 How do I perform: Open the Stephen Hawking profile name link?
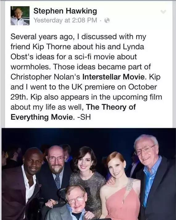[65, 11]
